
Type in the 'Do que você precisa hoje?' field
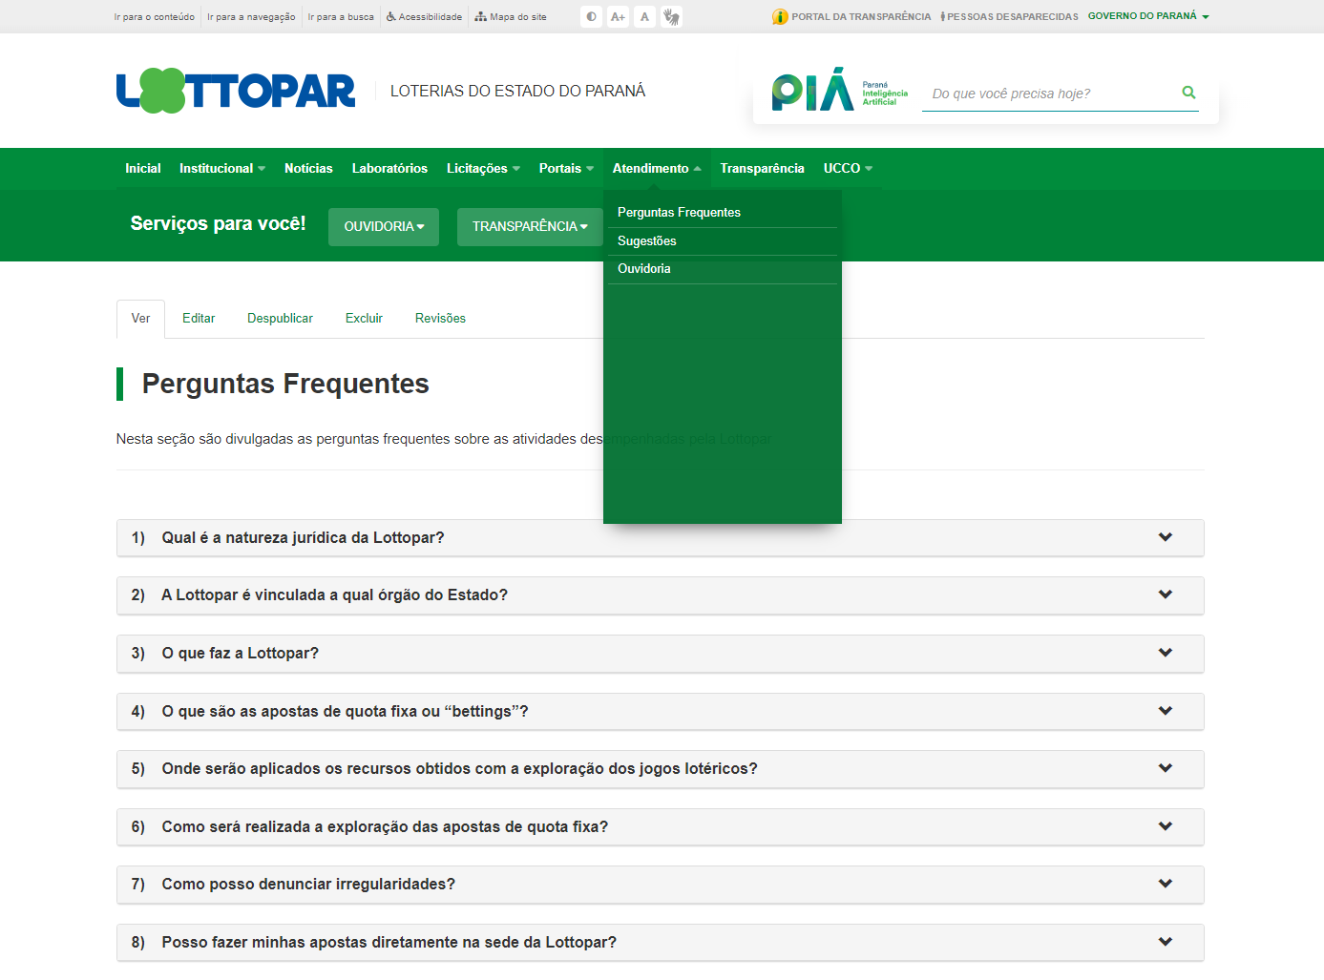[x=1050, y=94]
